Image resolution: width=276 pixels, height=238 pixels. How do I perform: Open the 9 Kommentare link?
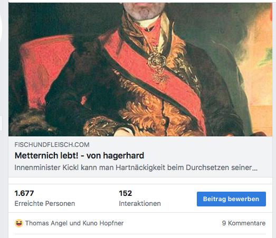(x=244, y=223)
